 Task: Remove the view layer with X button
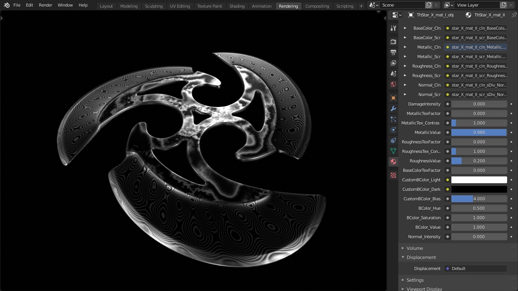tap(511, 5)
